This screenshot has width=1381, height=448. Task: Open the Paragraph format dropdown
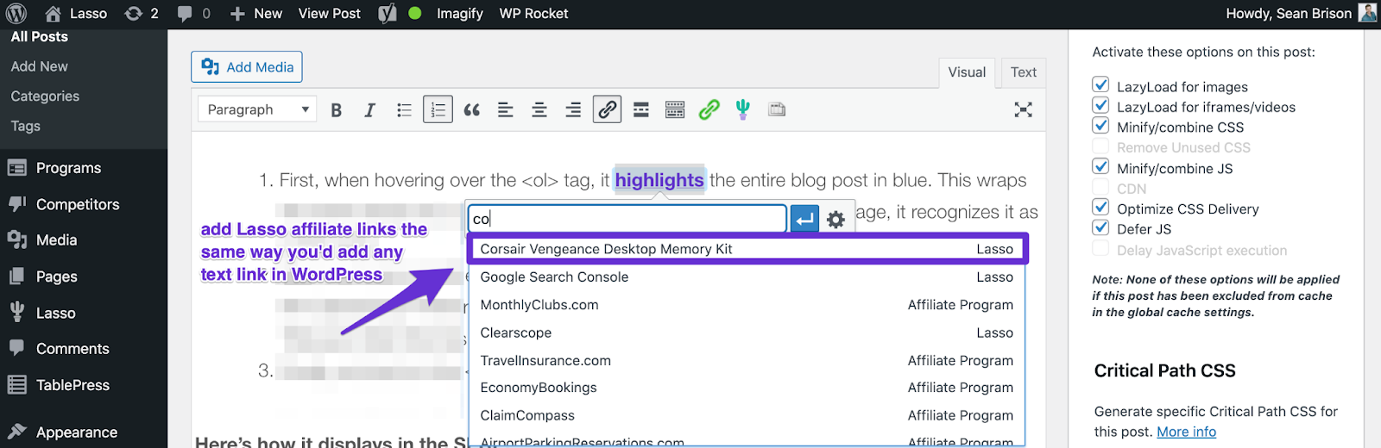(257, 109)
